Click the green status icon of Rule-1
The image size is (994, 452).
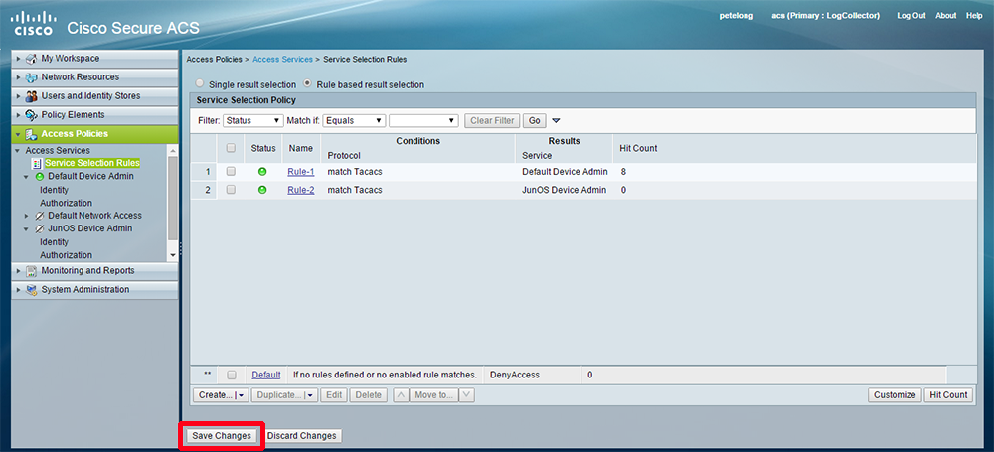tap(262, 172)
